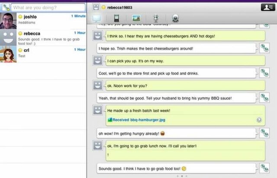Screen dimensions: 277x178
Task: Click rebecca's smiley avatar thumbnail in list
Action: (8, 38)
